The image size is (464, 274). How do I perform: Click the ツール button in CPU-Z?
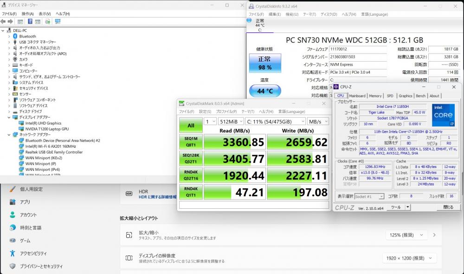click(x=396, y=207)
